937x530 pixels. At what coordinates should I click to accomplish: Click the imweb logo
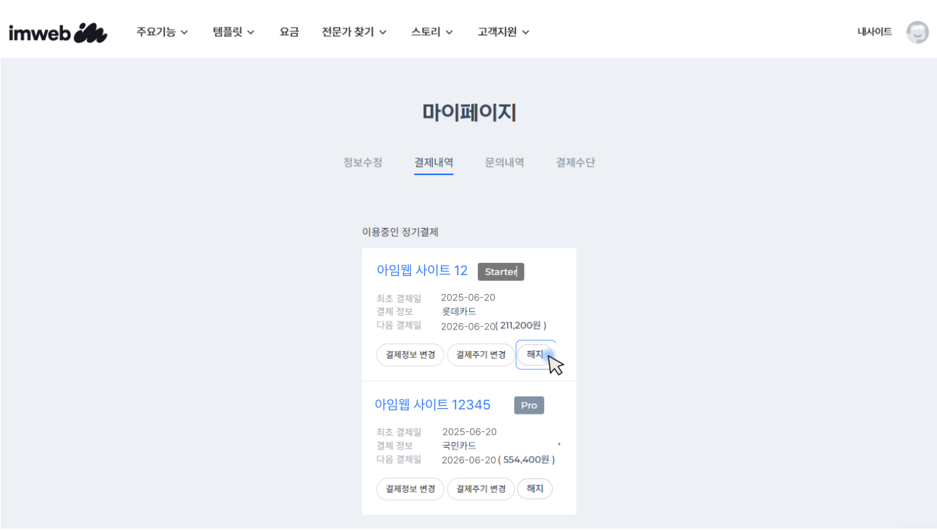click(58, 33)
